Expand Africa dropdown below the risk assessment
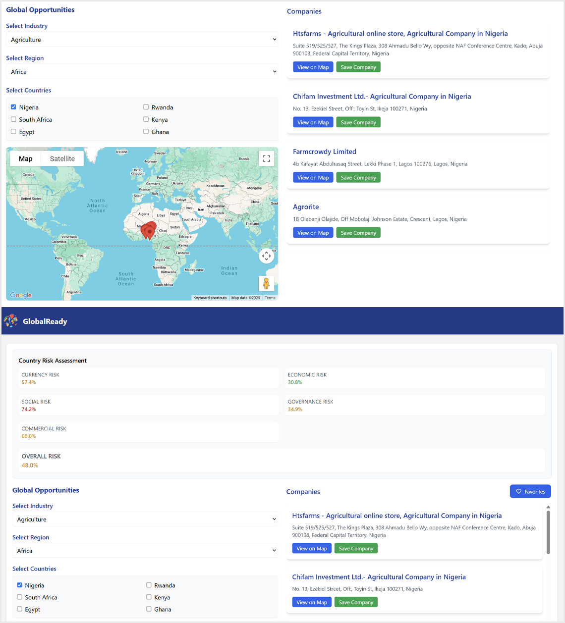Viewport: 565px width, 623px height. (x=145, y=551)
